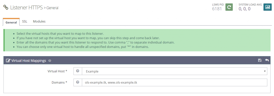
Task: Click the help icon beside Domains field
Action: click(x=78, y=82)
